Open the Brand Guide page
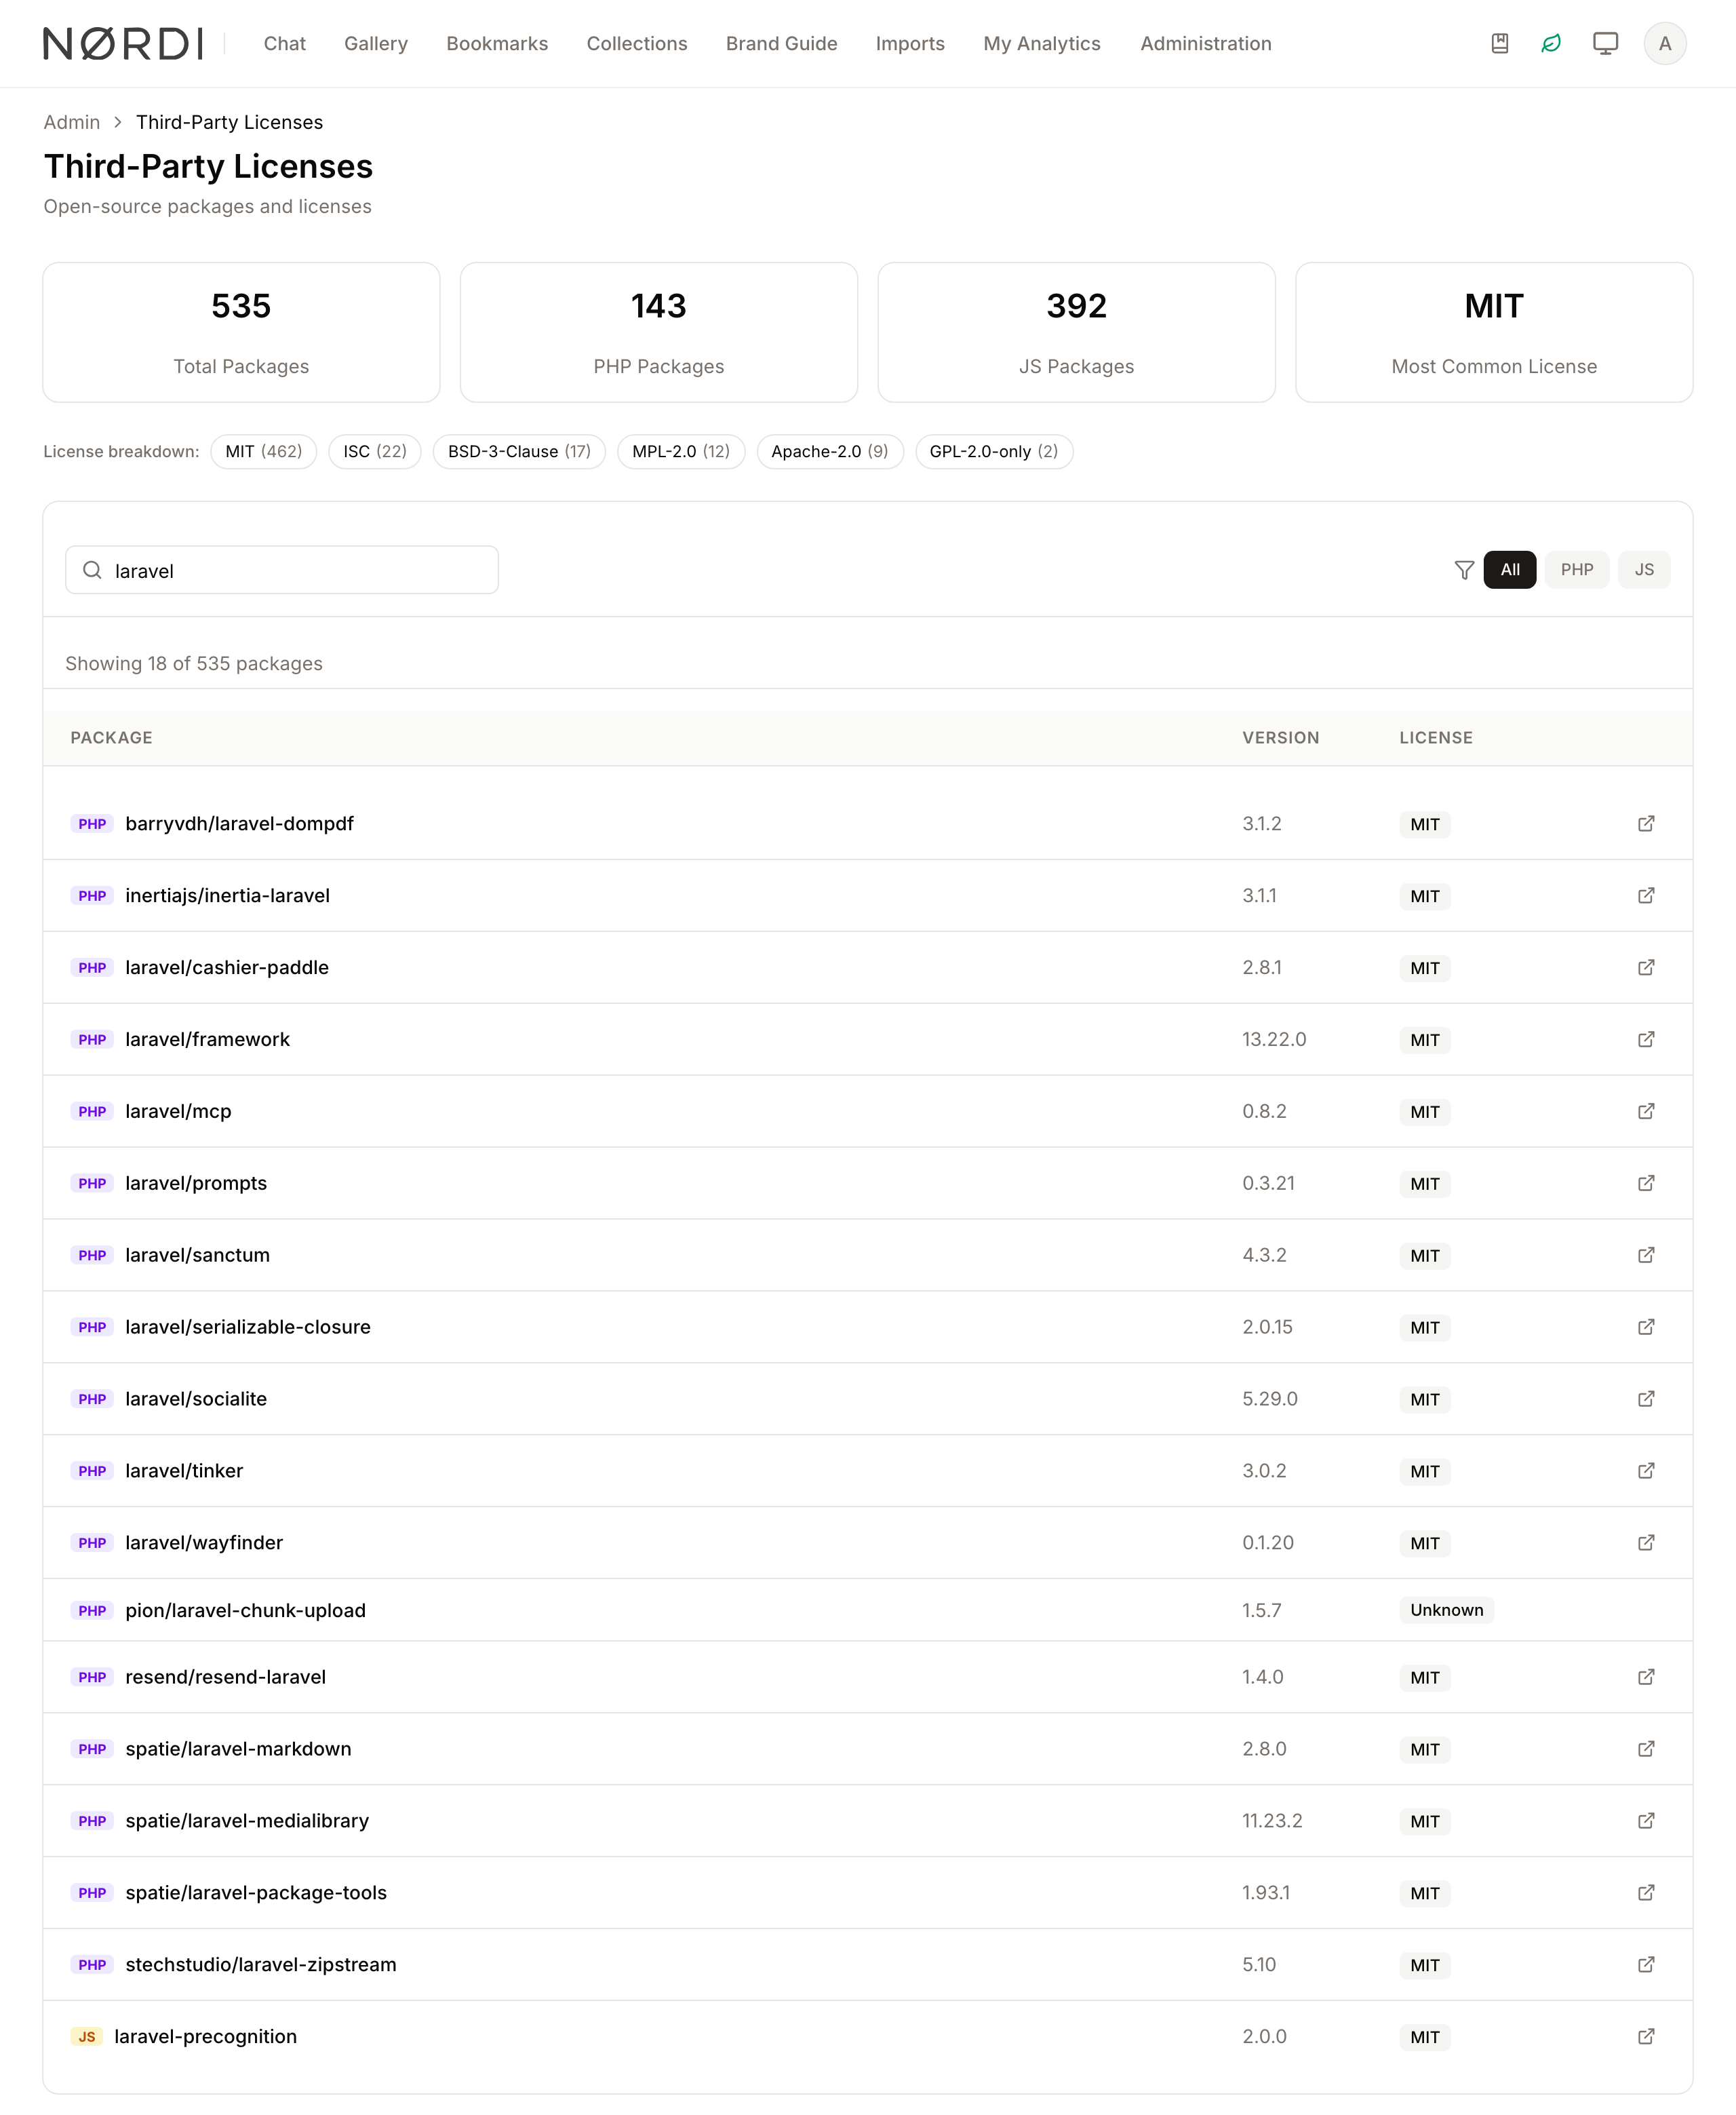Viewport: 1736px width, 2115px height. pos(781,43)
